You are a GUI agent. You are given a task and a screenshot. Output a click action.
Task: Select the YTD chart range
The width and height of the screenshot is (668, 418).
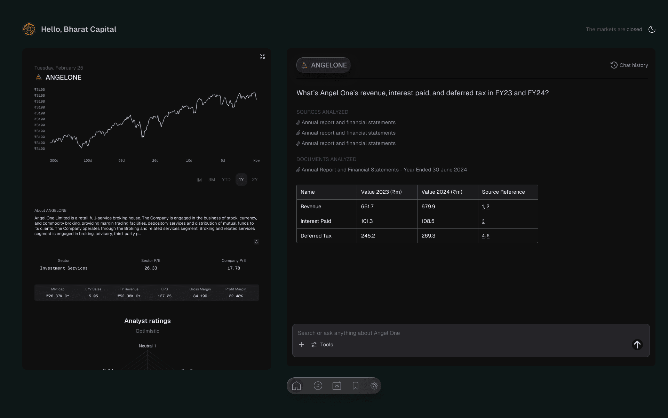point(226,180)
